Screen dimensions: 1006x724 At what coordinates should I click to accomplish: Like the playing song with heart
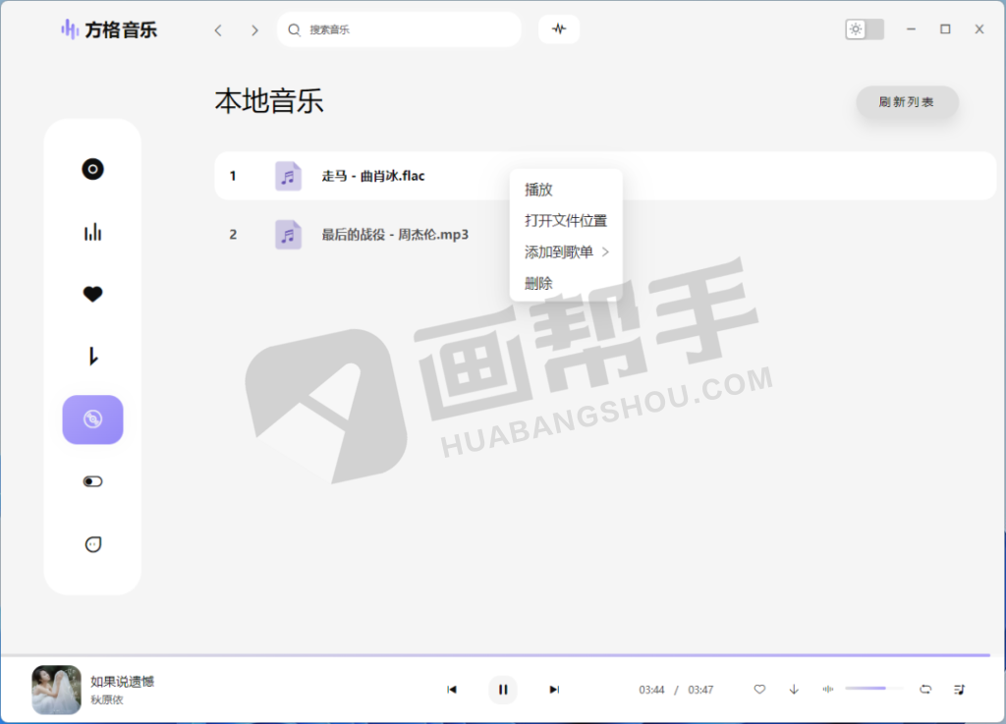click(x=759, y=690)
